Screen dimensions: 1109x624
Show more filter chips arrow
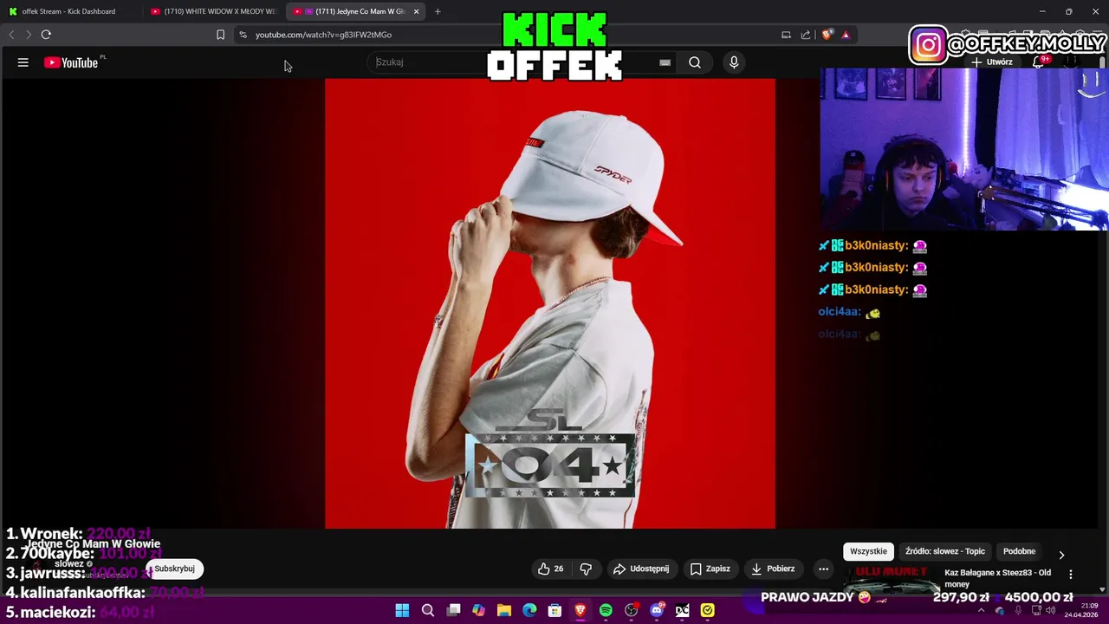(1061, 555)
